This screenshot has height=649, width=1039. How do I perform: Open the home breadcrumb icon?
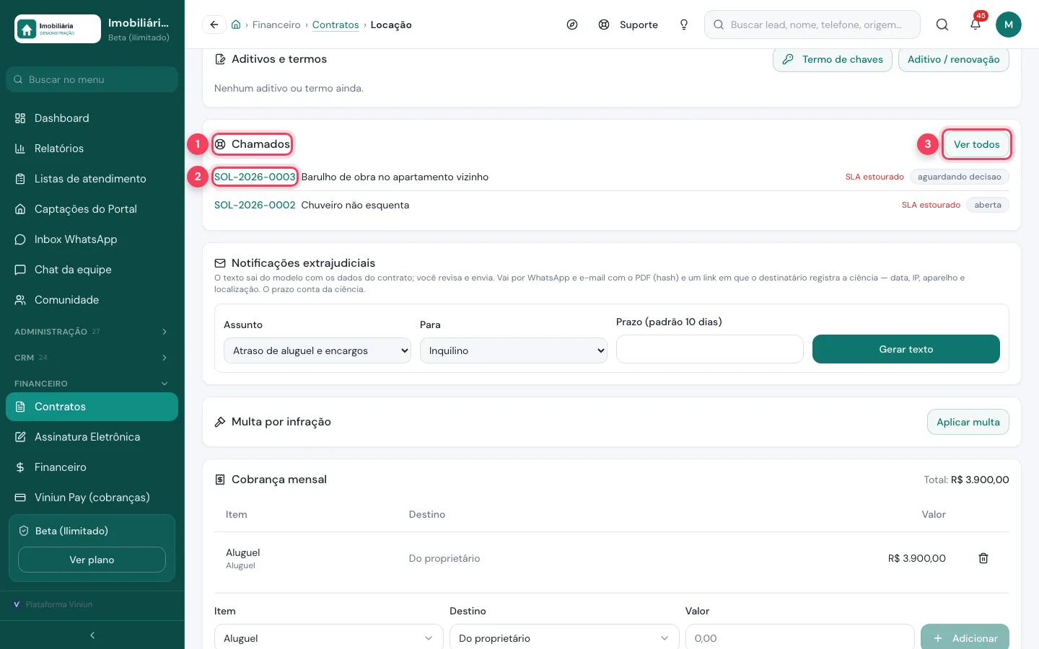coord(236,25)
